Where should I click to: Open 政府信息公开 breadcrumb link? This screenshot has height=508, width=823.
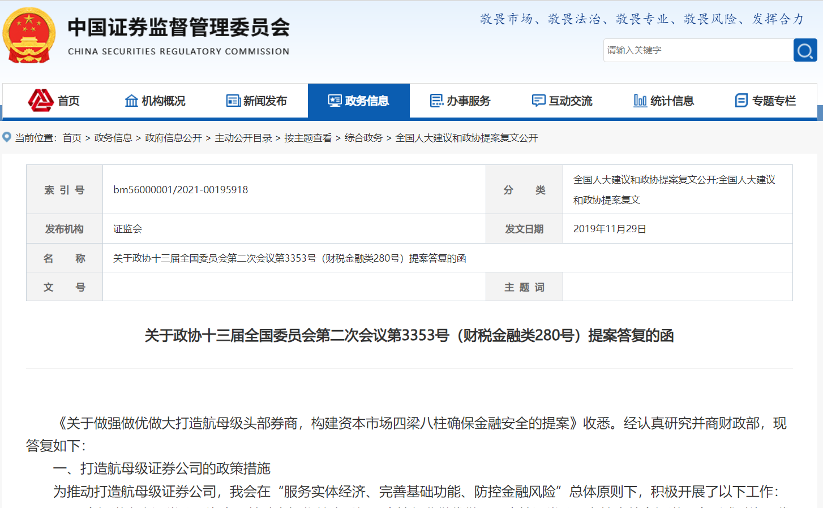point(173,138)
